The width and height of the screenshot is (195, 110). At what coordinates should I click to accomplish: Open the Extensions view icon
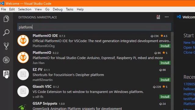[6, 74]
